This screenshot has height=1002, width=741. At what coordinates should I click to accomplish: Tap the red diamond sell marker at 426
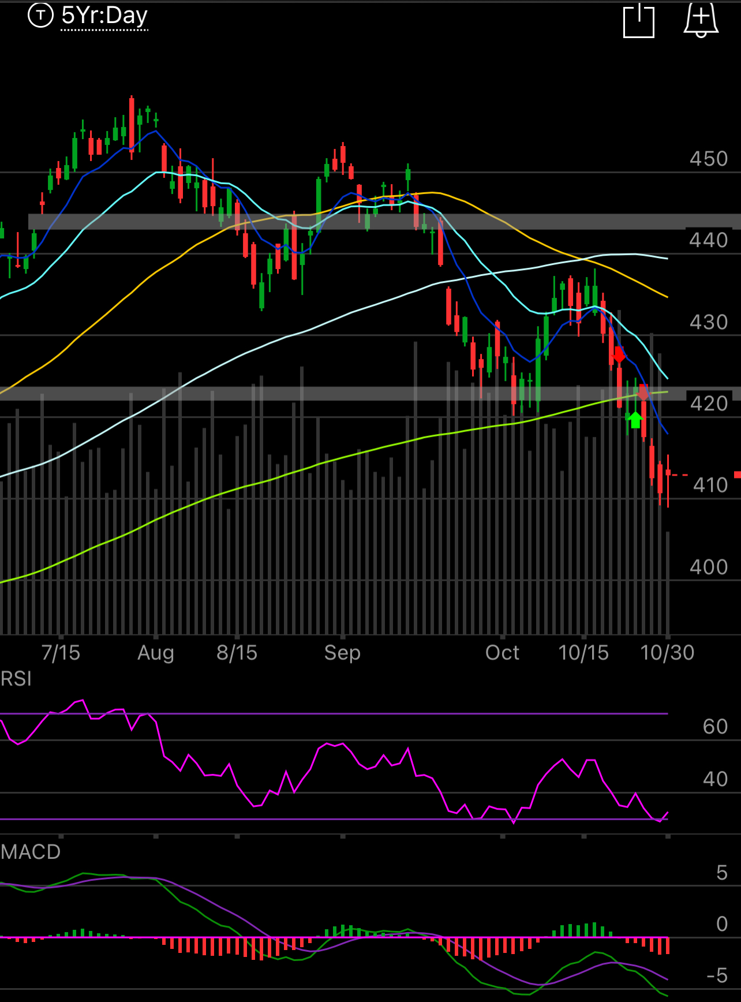619,354
